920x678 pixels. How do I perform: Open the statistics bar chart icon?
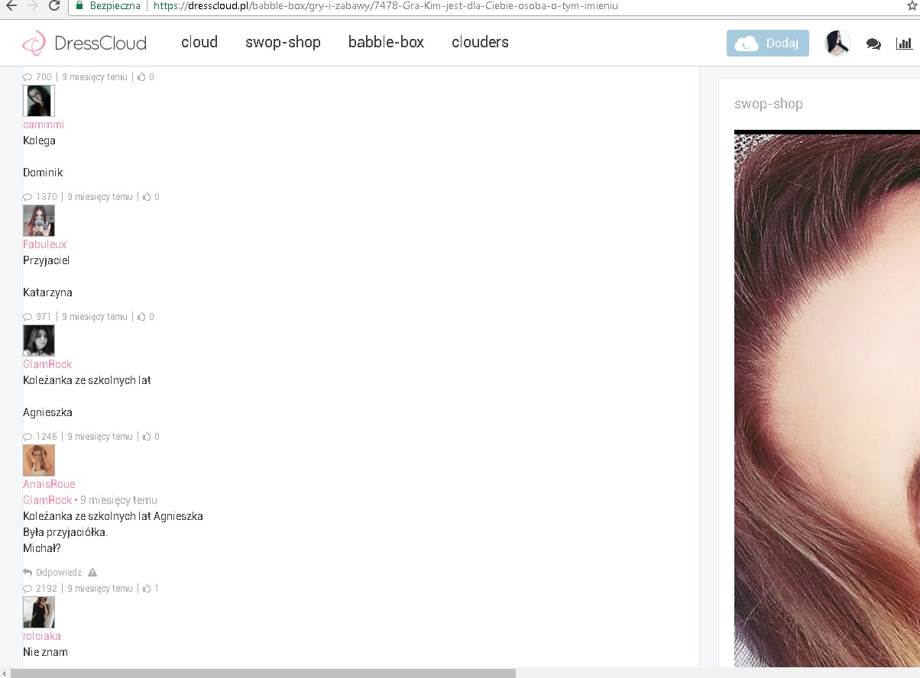tap(904, 44)
